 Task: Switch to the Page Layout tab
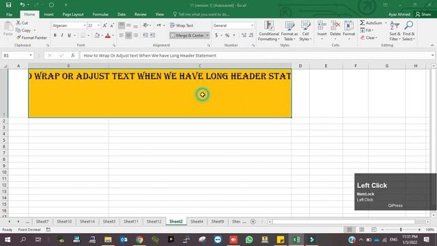point(73,14)
